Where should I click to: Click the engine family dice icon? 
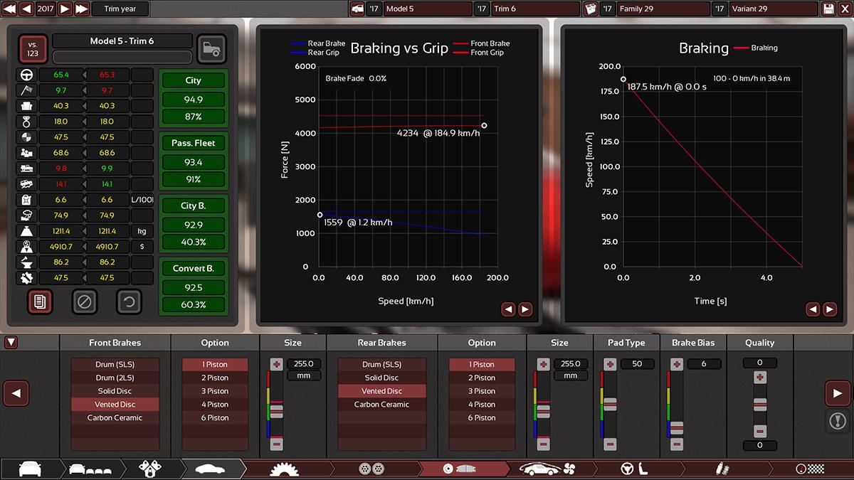[590, 9]
